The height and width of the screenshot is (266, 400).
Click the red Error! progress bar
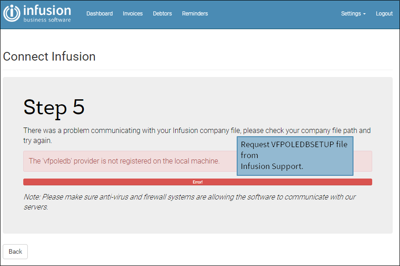[197, 182]
